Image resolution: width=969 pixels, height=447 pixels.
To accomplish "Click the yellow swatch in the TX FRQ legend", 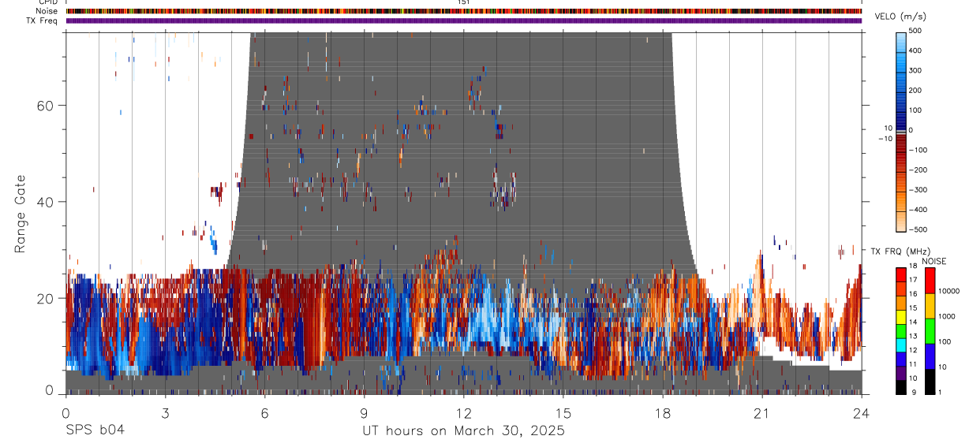I will (901, 316).
